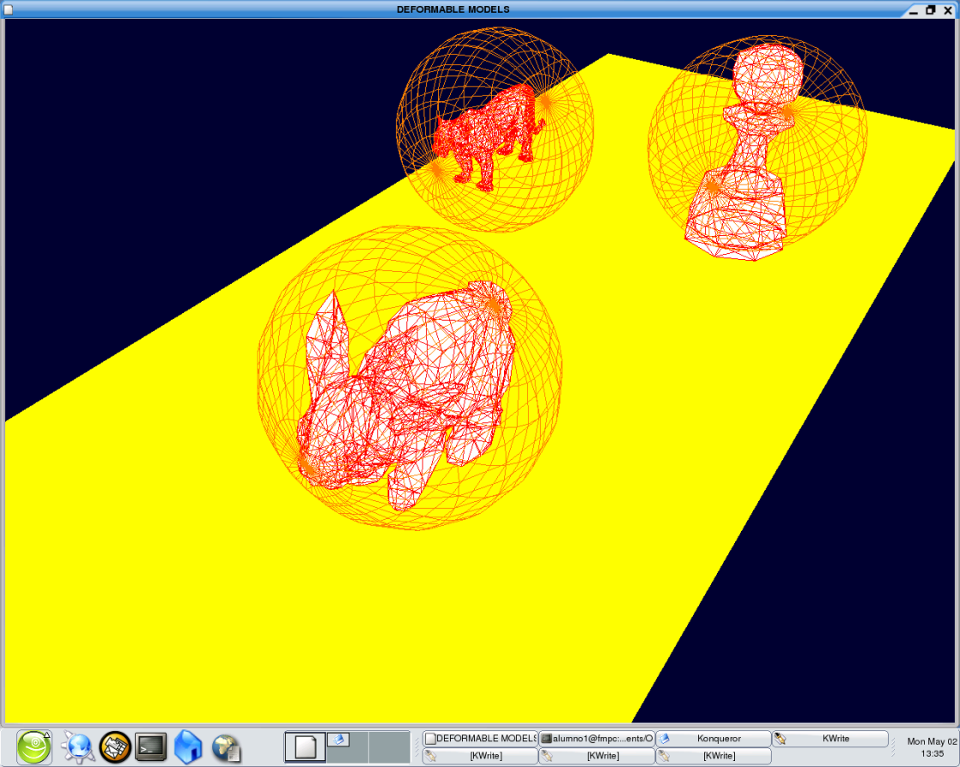Restore the [KWrite] entry below the Konqueror button

pyautogui.click(x=713, y=756)
